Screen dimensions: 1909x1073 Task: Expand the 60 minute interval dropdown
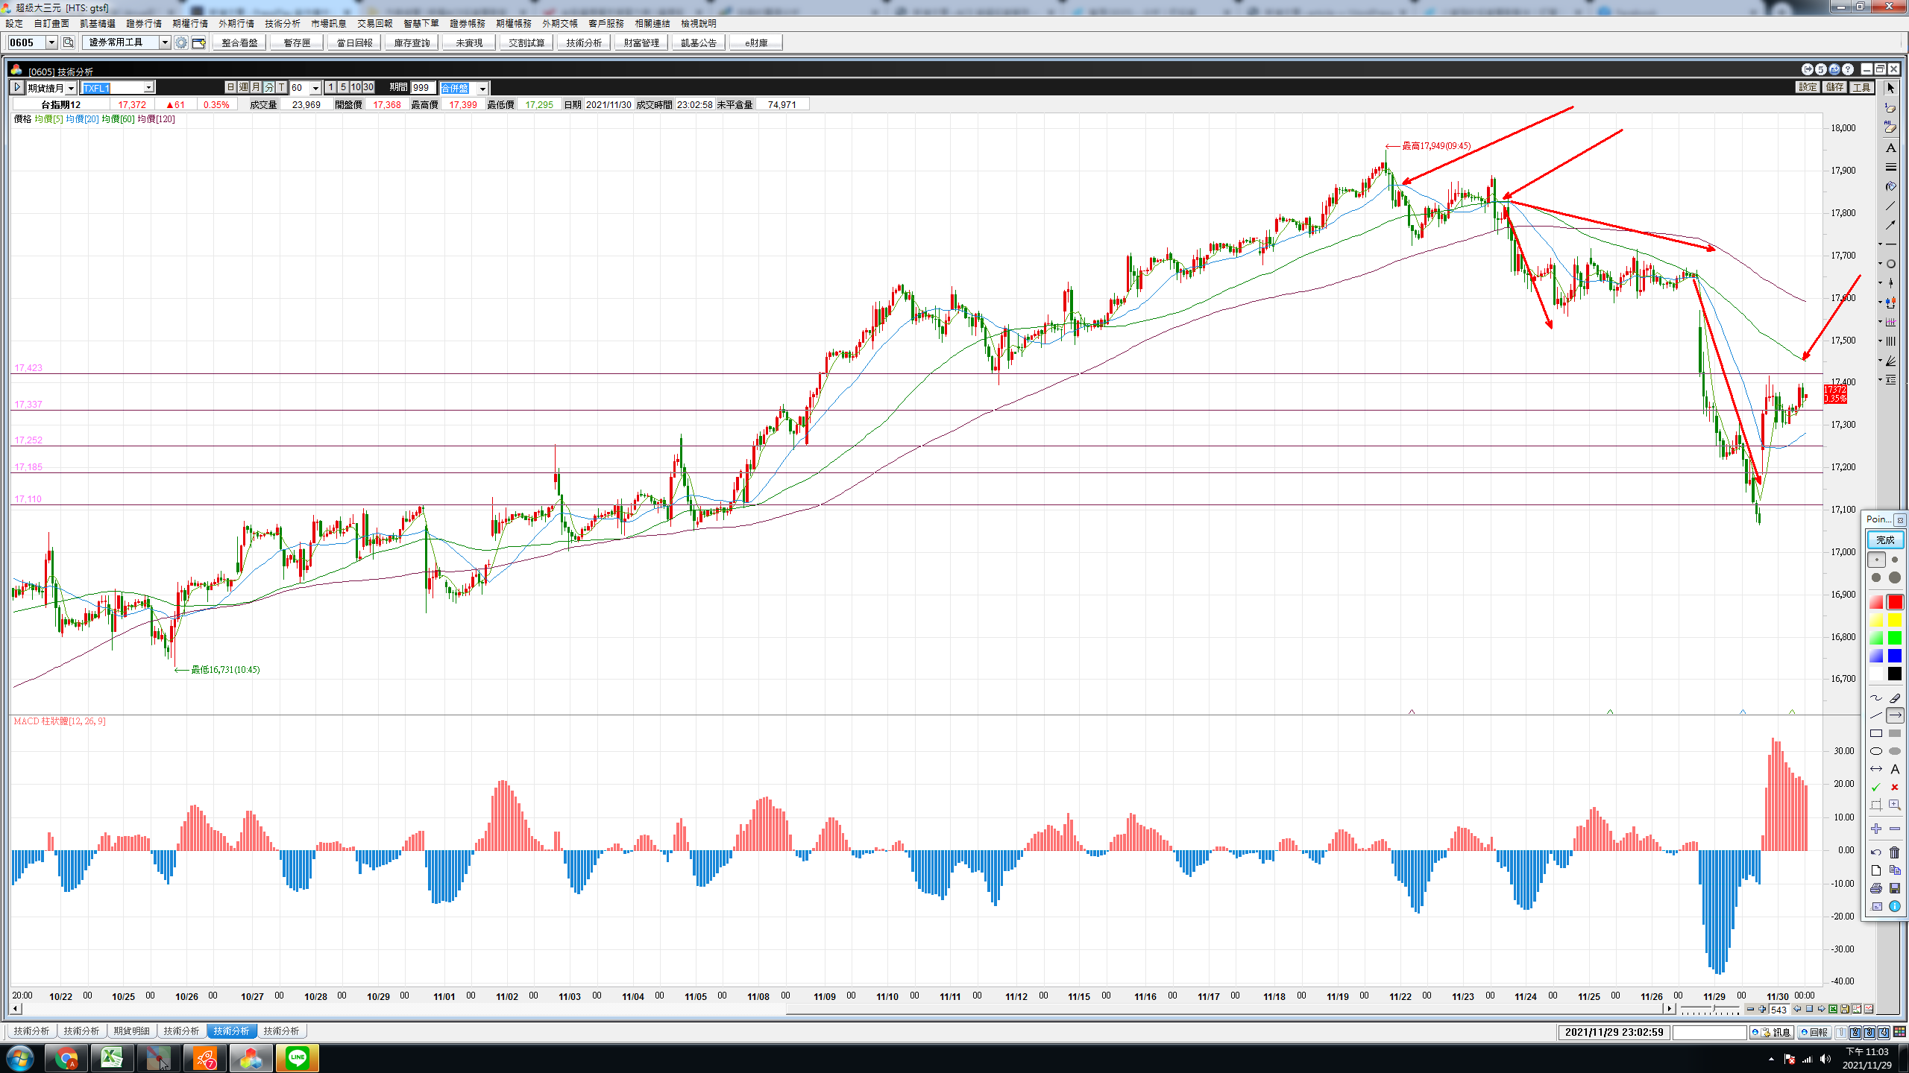click(x=315, y=88)
